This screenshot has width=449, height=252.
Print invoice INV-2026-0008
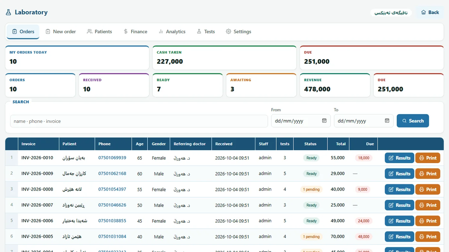coord(428,189)
